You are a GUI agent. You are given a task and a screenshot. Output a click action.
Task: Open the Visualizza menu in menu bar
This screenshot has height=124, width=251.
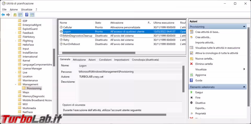(27, 9)
